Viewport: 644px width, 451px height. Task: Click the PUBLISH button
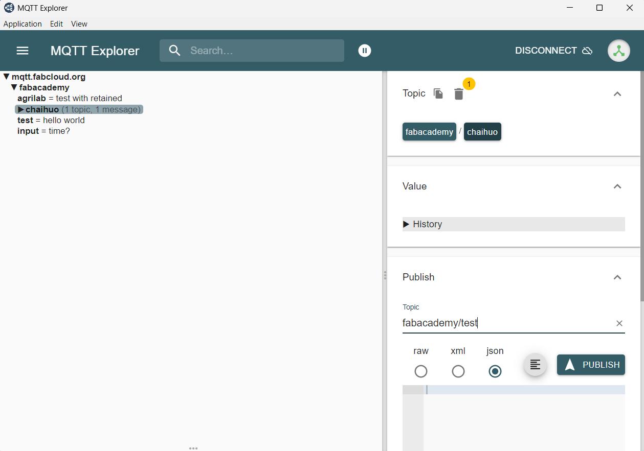591,365
